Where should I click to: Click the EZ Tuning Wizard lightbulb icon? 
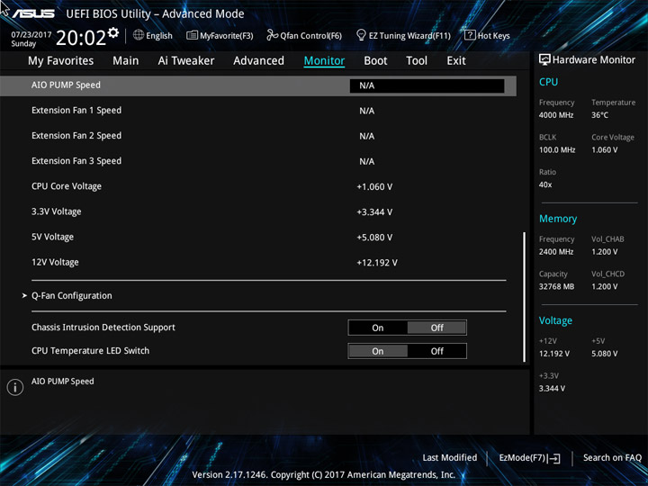tap(361, 35)
